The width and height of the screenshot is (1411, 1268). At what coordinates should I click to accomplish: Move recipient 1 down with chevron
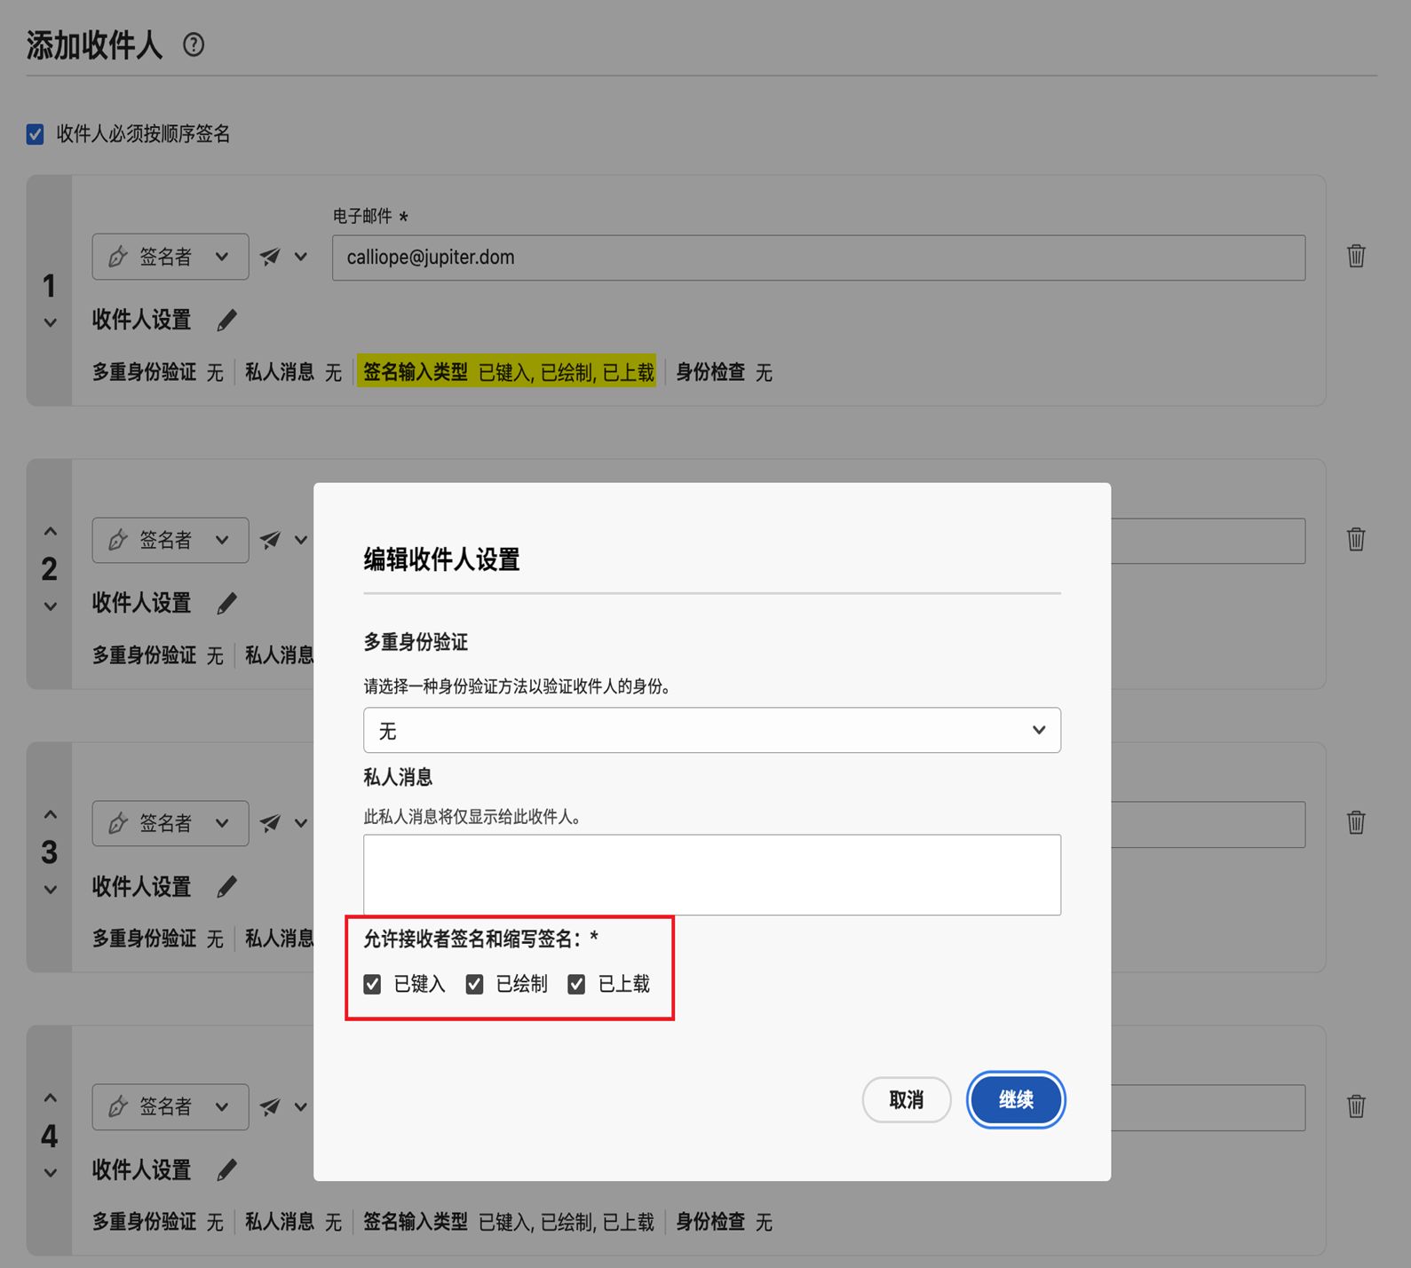[51, 322]
